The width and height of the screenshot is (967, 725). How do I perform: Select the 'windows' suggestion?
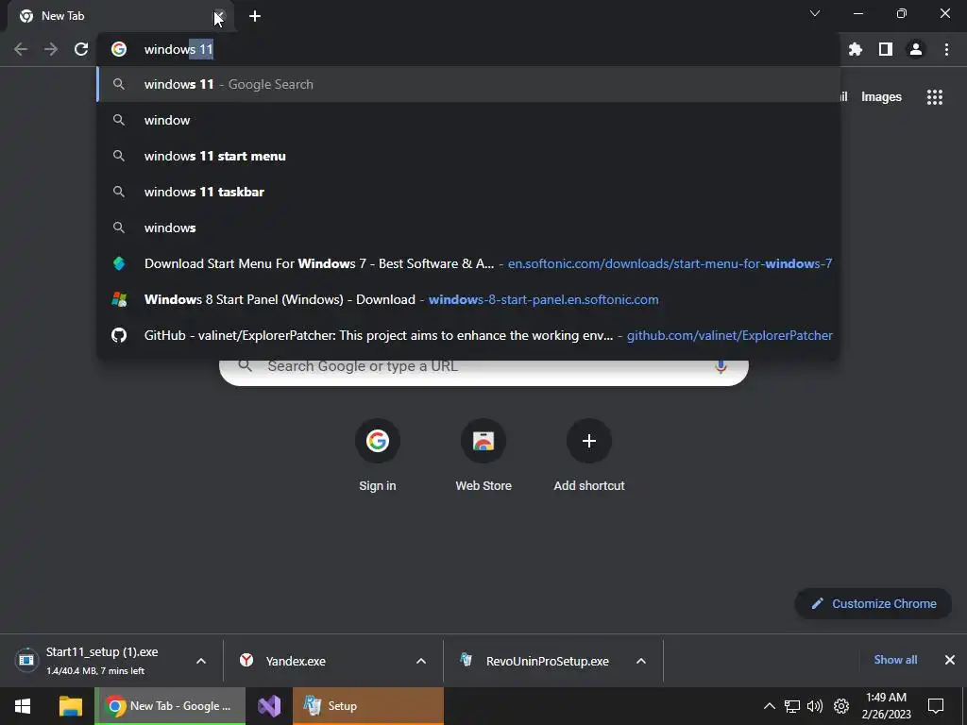(x=468, y=228)
